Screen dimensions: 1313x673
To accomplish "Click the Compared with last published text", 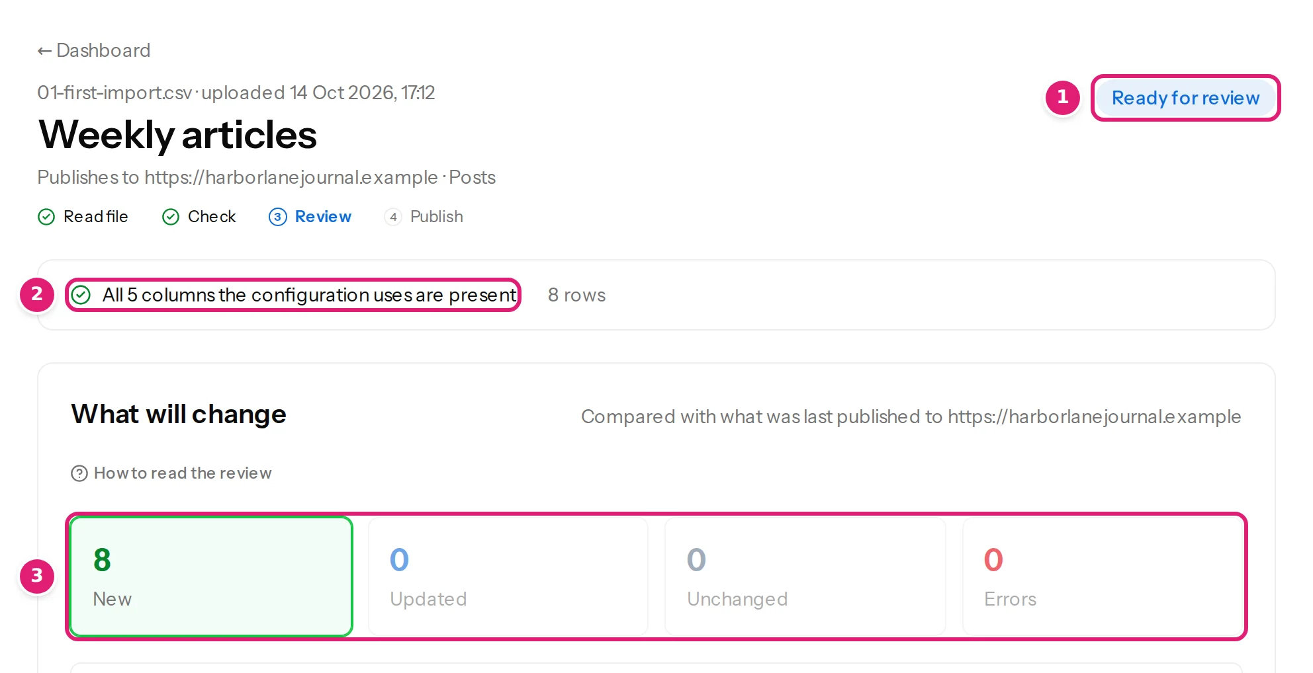I will 911,416.
